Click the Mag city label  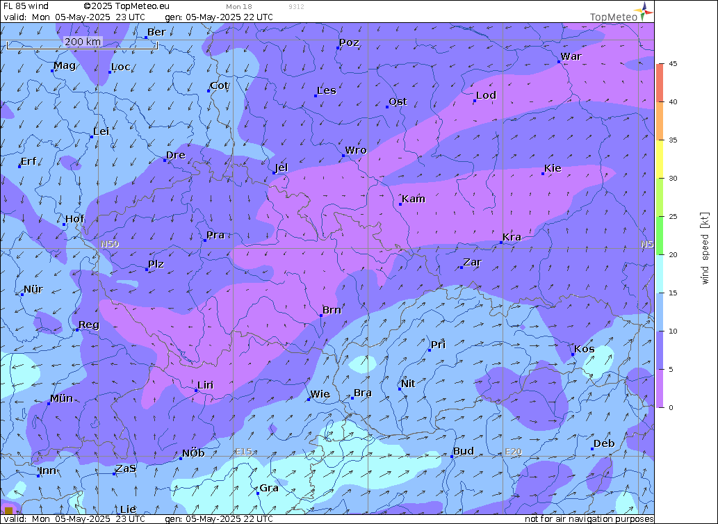65,65
